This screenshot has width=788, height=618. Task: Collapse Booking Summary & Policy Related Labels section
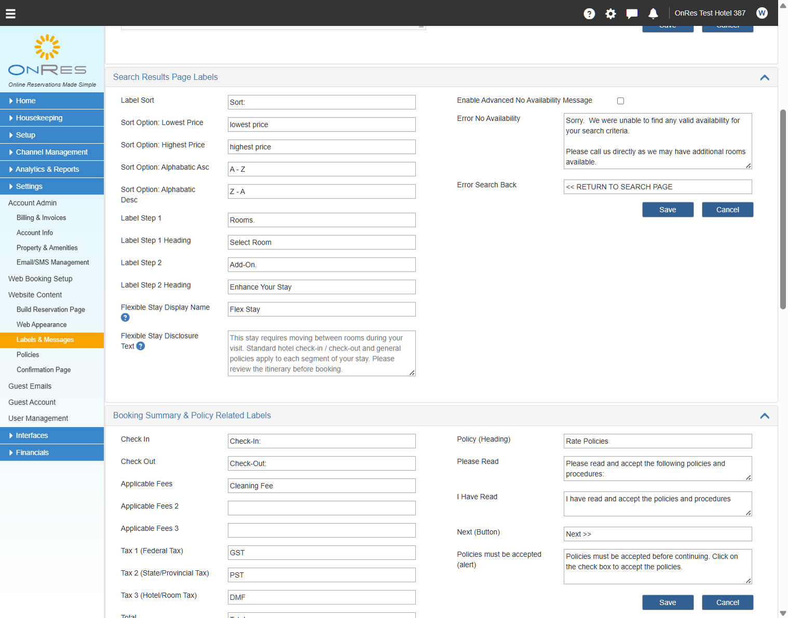[765, 416]
